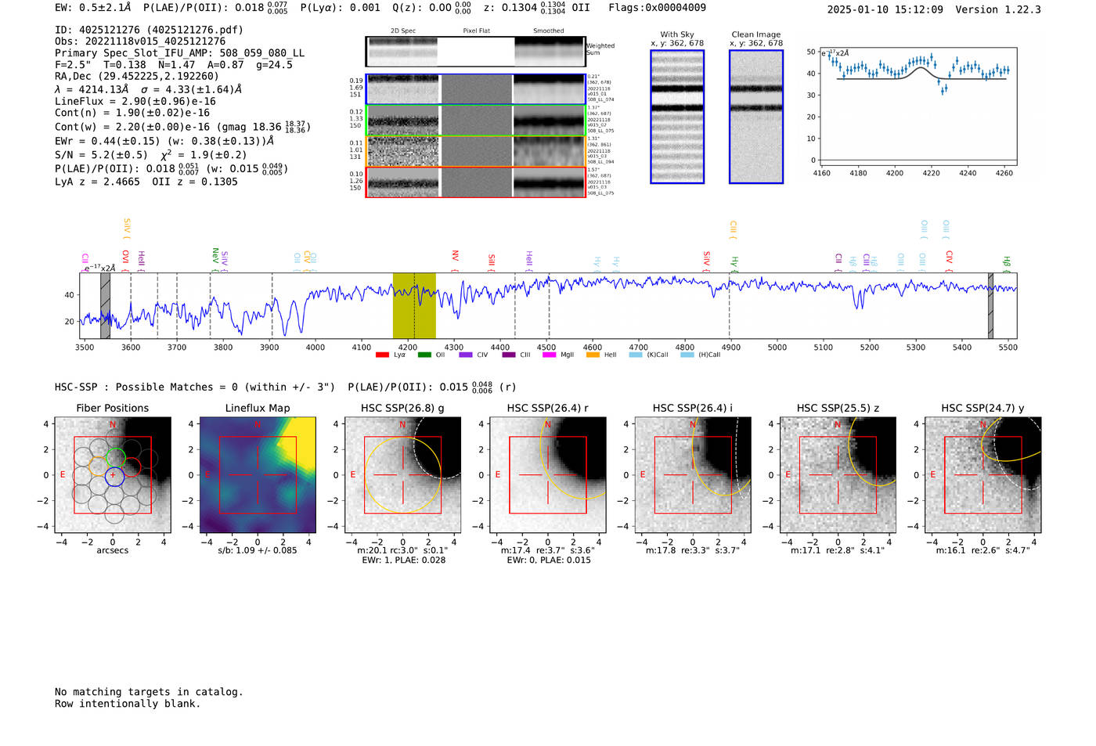Open the HSC SSP(25.5) z image
This screenshot has width=1096, height=746.
click(838, 474)
